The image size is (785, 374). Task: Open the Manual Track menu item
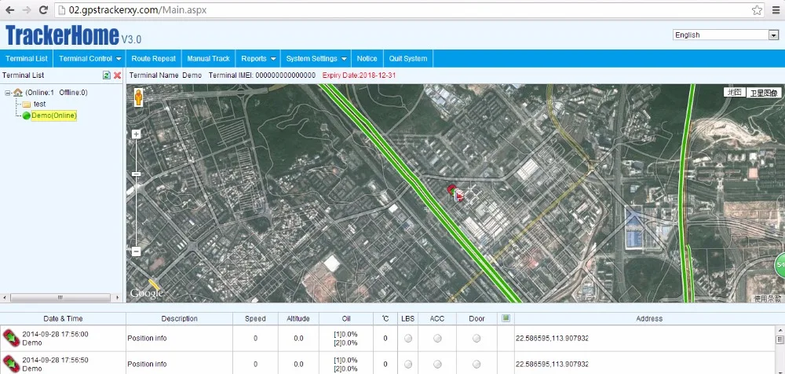(x=208, y=58)
